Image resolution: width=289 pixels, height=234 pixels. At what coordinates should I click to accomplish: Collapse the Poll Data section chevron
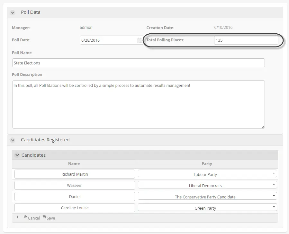pyautogui.click(x=13, y=13)
